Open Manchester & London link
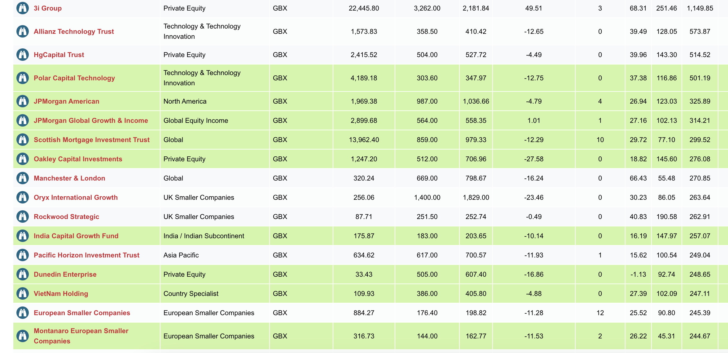 click(69, 178)
